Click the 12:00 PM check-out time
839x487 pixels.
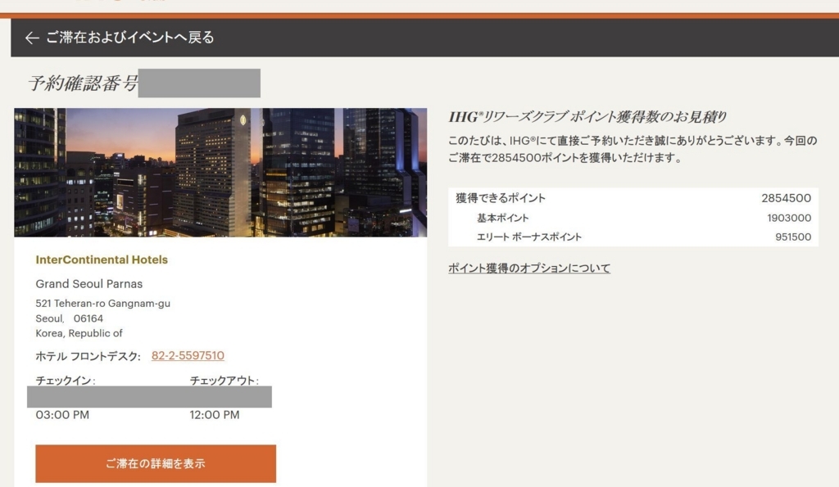coord(215,415)
